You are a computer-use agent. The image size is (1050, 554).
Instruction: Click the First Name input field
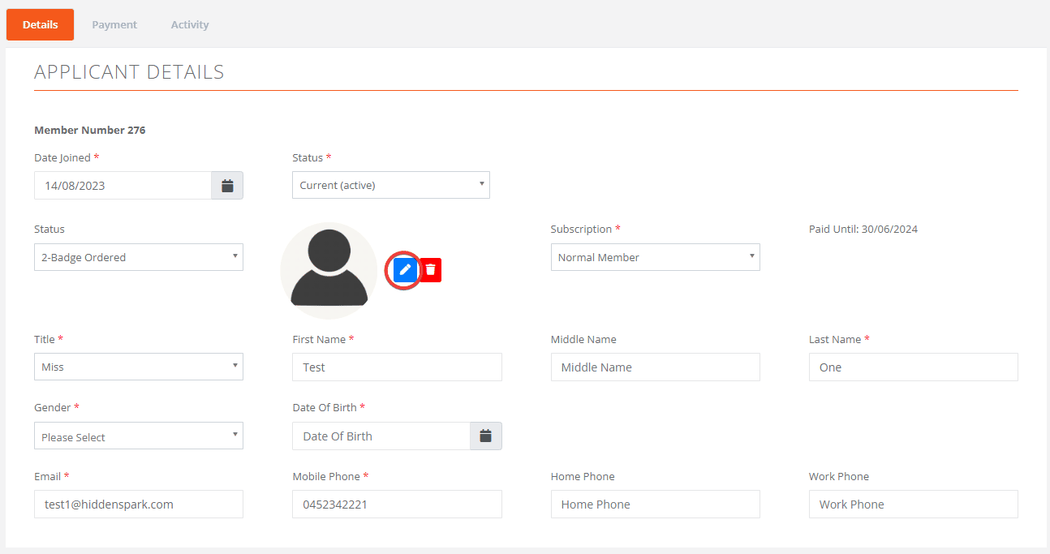click(397, 367)
